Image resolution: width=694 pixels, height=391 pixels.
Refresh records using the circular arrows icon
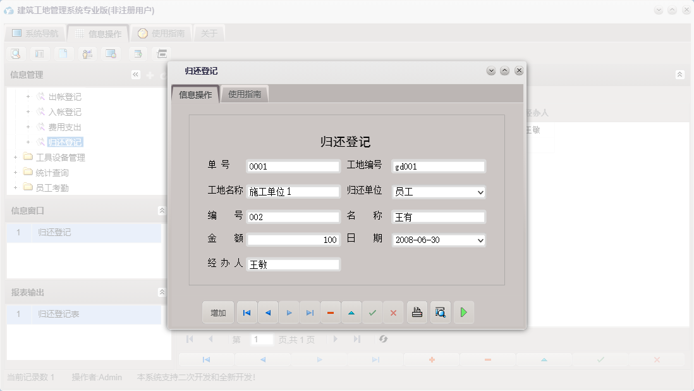384,339
